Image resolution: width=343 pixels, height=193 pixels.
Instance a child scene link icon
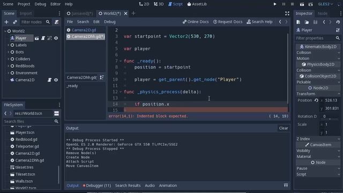pos(15,22)
